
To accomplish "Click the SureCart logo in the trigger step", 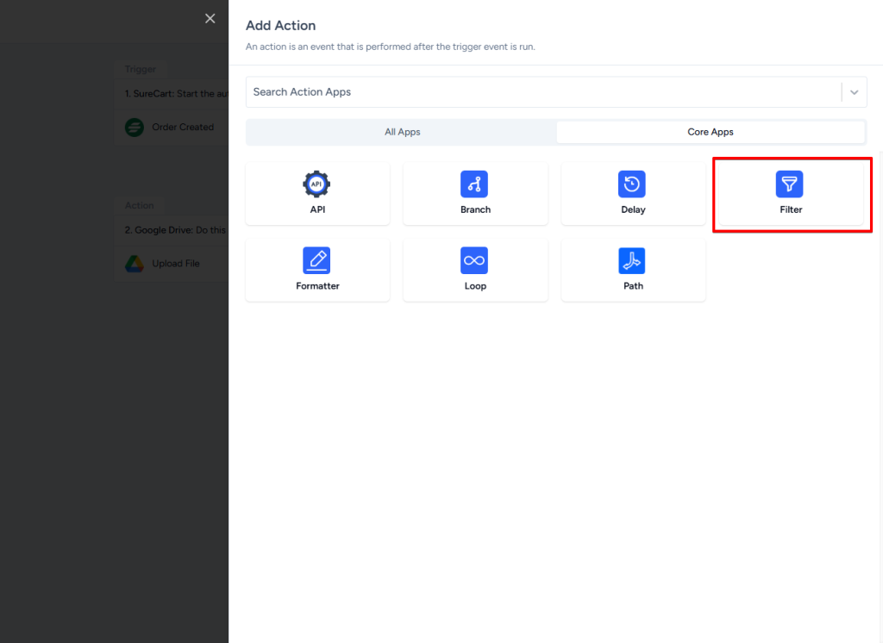I will pyautogui.click(x=134, y=128).
